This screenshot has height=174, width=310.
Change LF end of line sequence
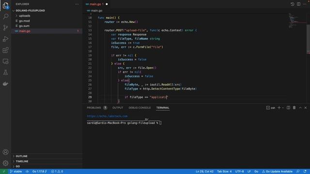(x=249, y=172)
